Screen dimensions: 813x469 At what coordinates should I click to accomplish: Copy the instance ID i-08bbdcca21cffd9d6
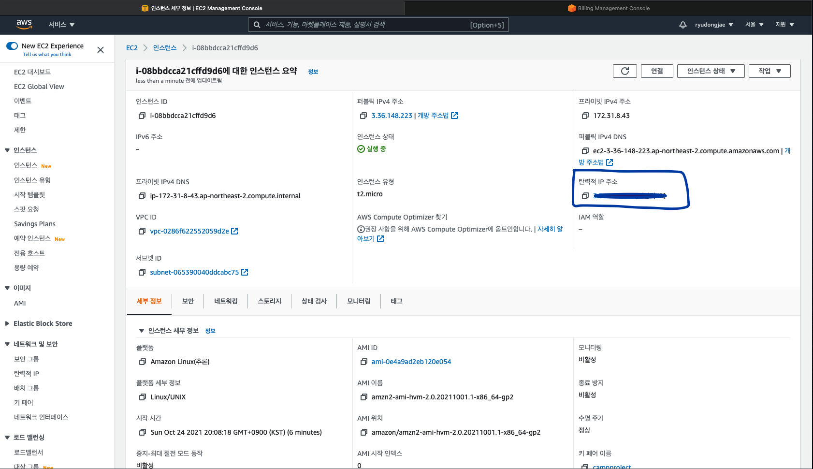tap(142, 116)
